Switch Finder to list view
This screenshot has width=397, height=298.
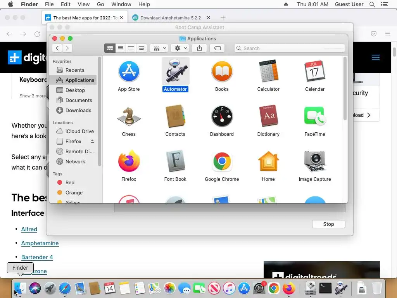121,48
